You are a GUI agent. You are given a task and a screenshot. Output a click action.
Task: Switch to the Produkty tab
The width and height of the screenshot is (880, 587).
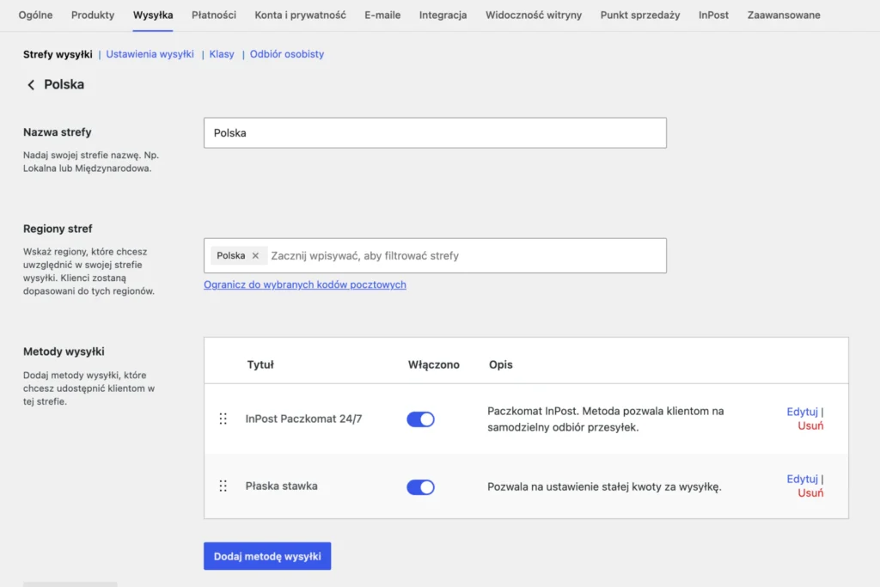tap(93, 15)
